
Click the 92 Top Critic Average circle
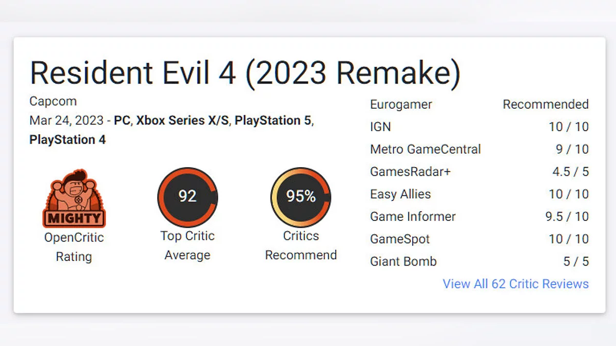187,197
